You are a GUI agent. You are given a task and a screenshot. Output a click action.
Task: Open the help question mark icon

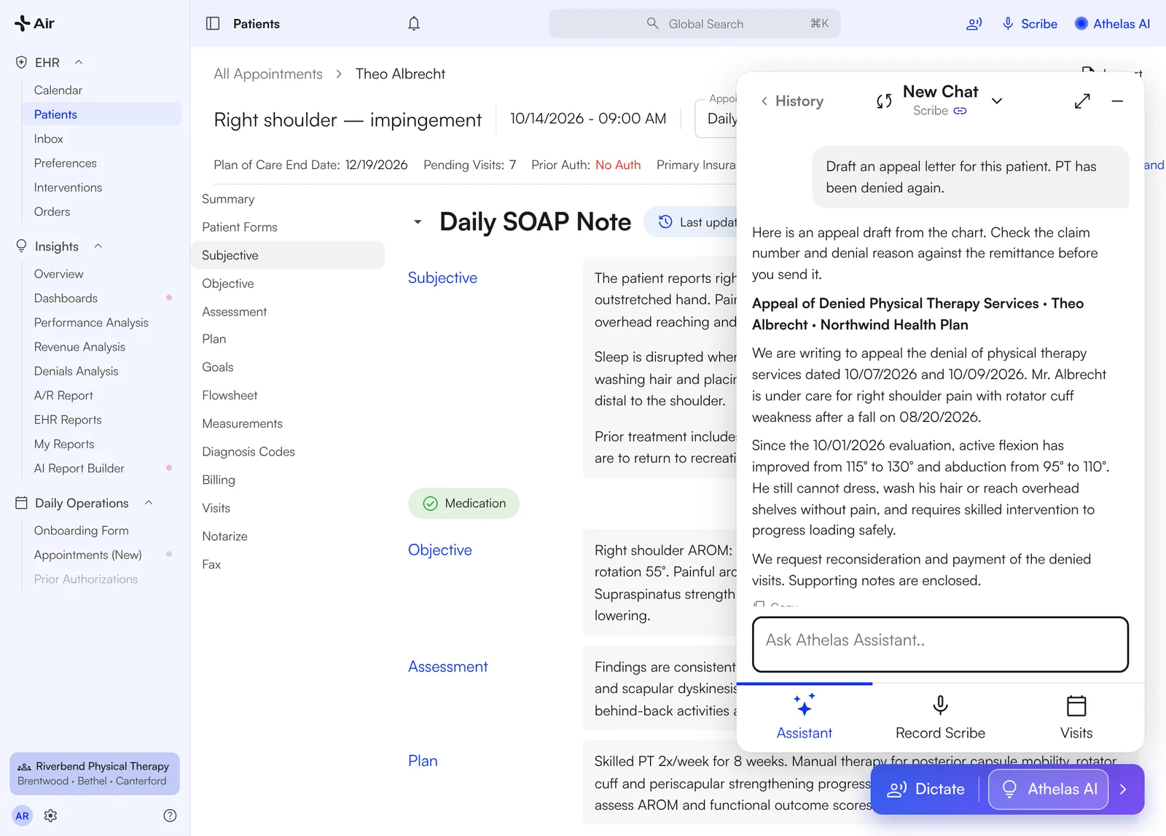(170, 816)
